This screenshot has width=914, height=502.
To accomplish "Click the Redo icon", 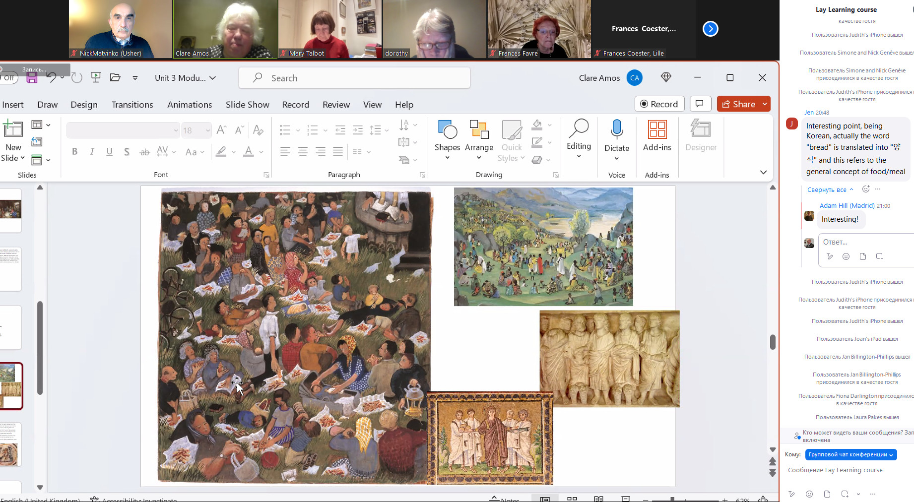I will pyautogui.click(x=76, y=77).
